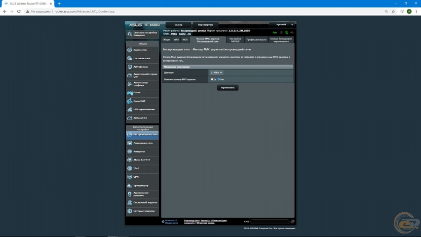This screenshot has height=237, width=421.
Task: Open Adaptive QoS service sidebar item
Action: pos(142,75)
